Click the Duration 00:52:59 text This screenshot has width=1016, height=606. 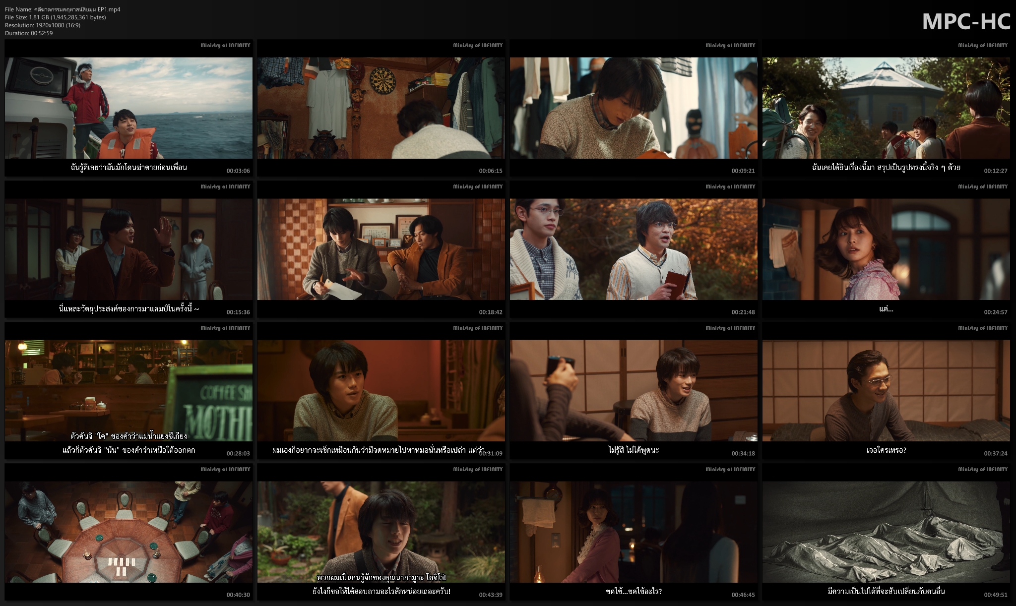29,33
